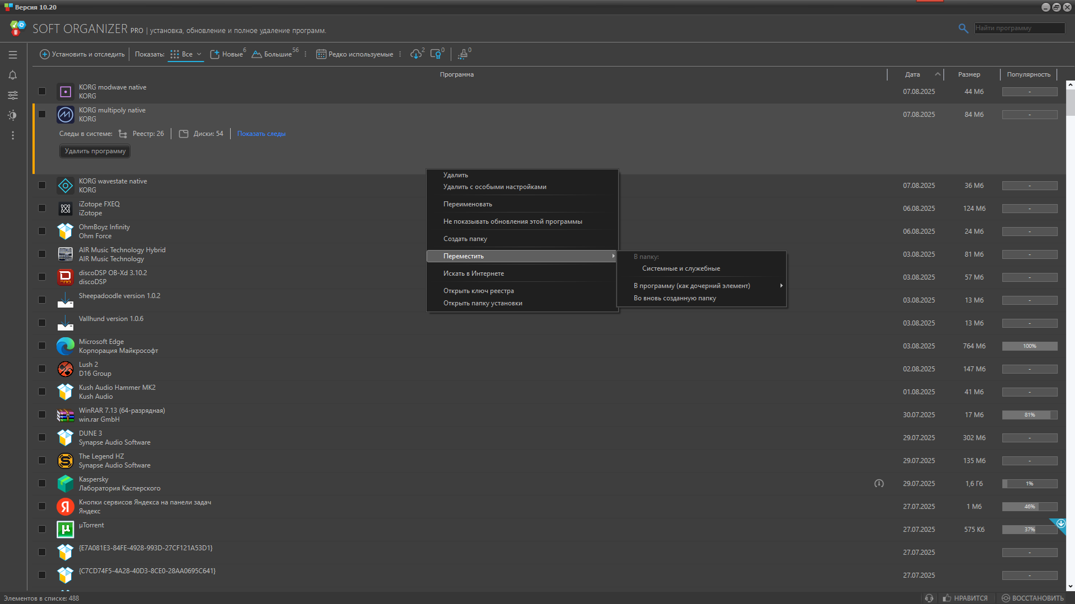Viewport: 1075px width, 604px height.
Task: Click Установить и отследить button
Action: pyautogui.click(x=82, y=54)
